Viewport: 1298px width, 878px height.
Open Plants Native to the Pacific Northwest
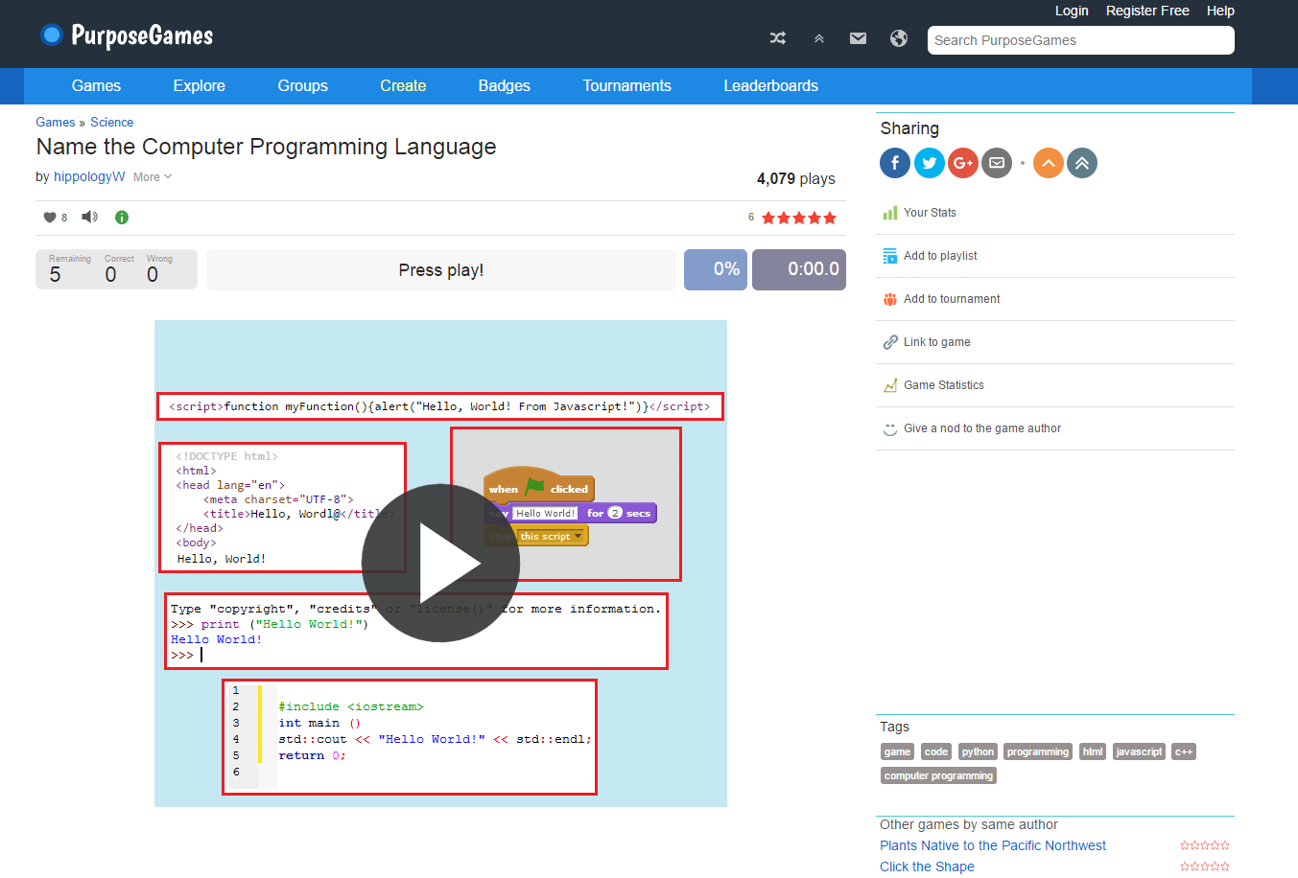992,845
